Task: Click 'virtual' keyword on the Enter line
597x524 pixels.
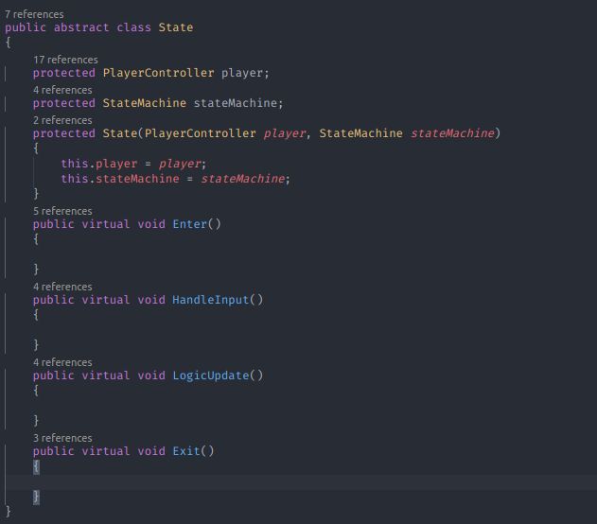Action: click(x=106, y=224)
